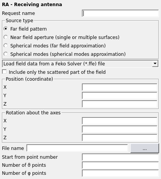The height and width of the screenshot is (179, 161).
Task: Enable Include only the scattered part checkbox
Action: tap(4, 72)
